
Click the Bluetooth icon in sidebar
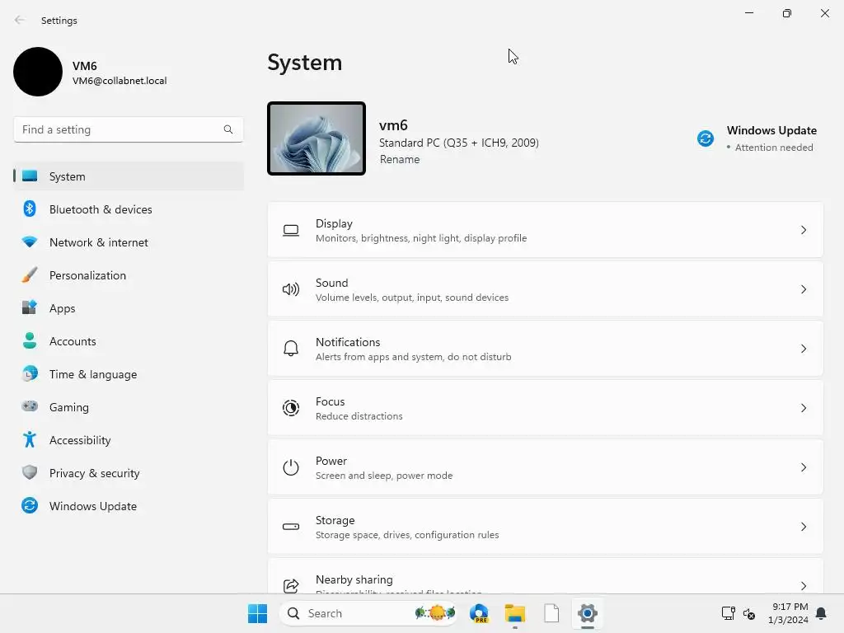click(x=30, y=209)
